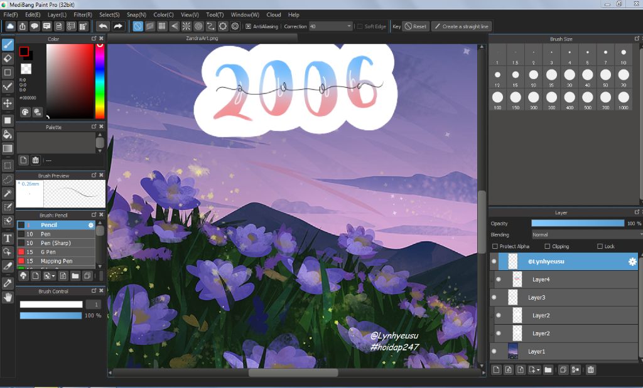The height and width of the screenshot is (388, 643).
Task: Click the horizontal canvas scrollbar
Action: coord(294,372)
